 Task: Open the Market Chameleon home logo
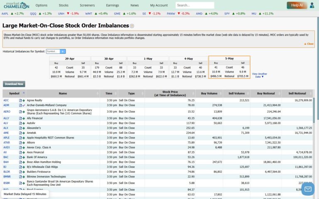click(16, 5)
